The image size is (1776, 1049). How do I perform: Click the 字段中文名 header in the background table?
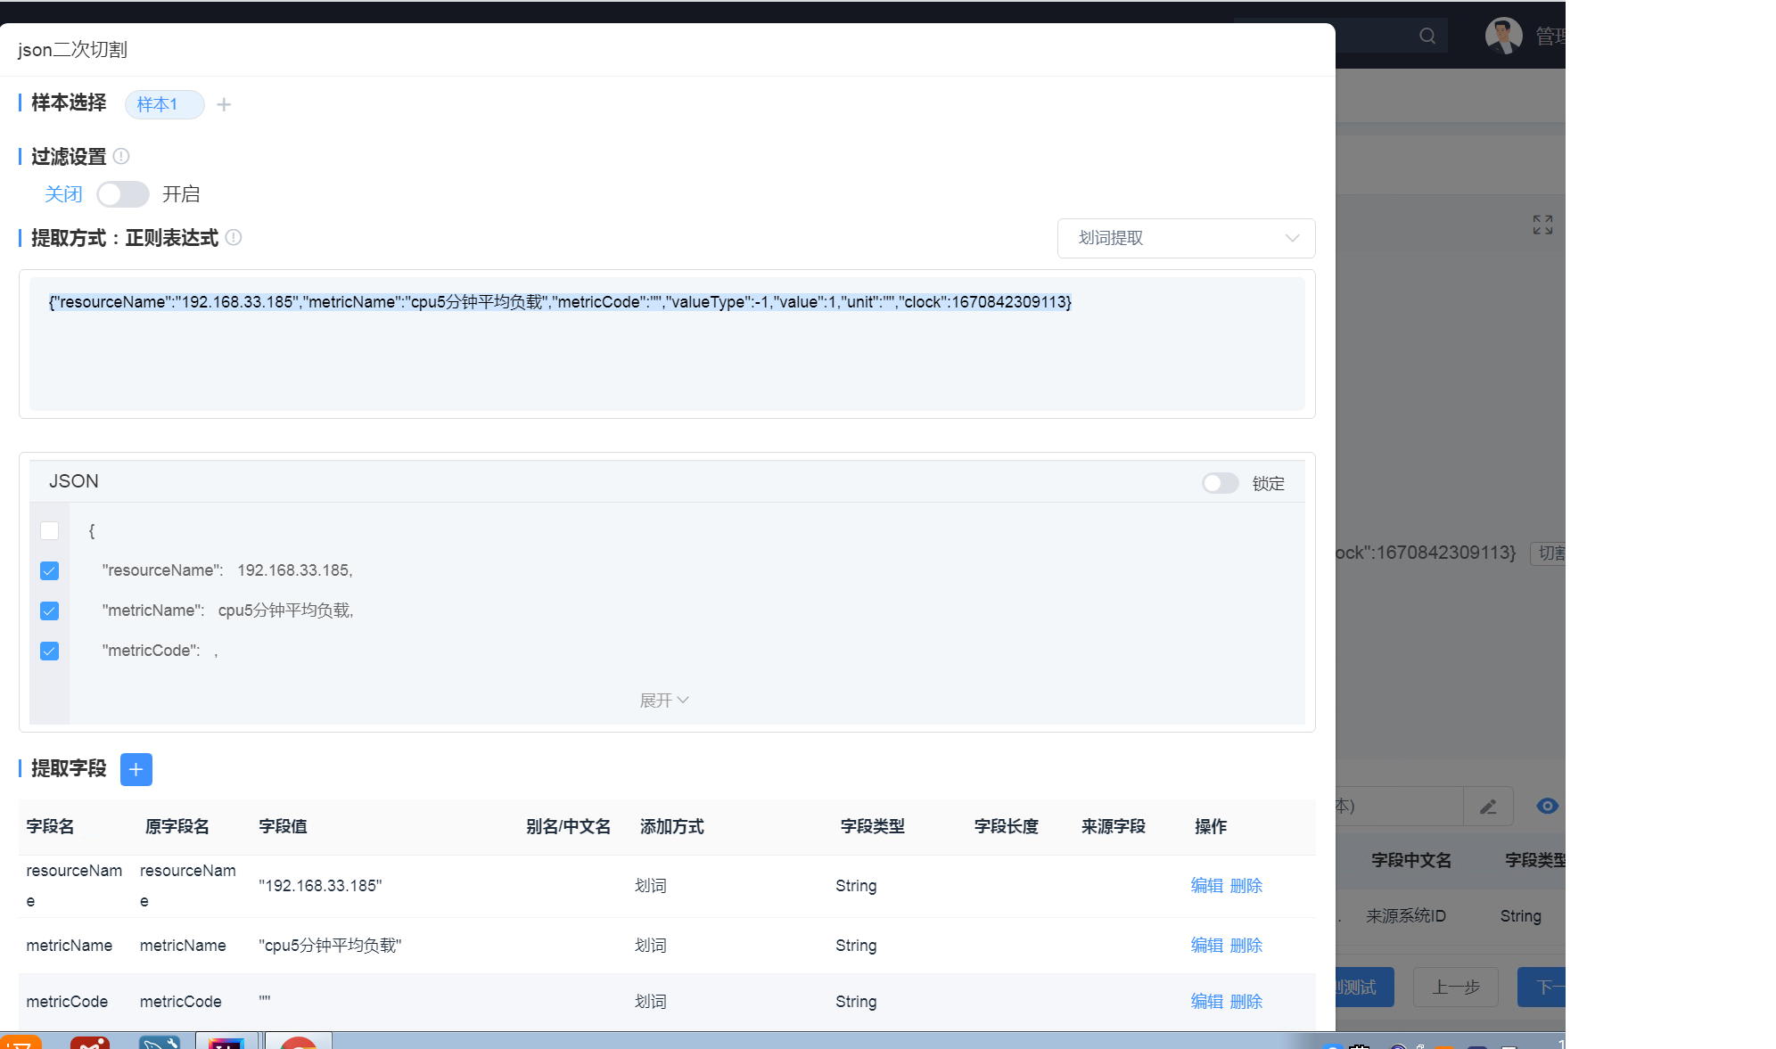pos(1411,861)
